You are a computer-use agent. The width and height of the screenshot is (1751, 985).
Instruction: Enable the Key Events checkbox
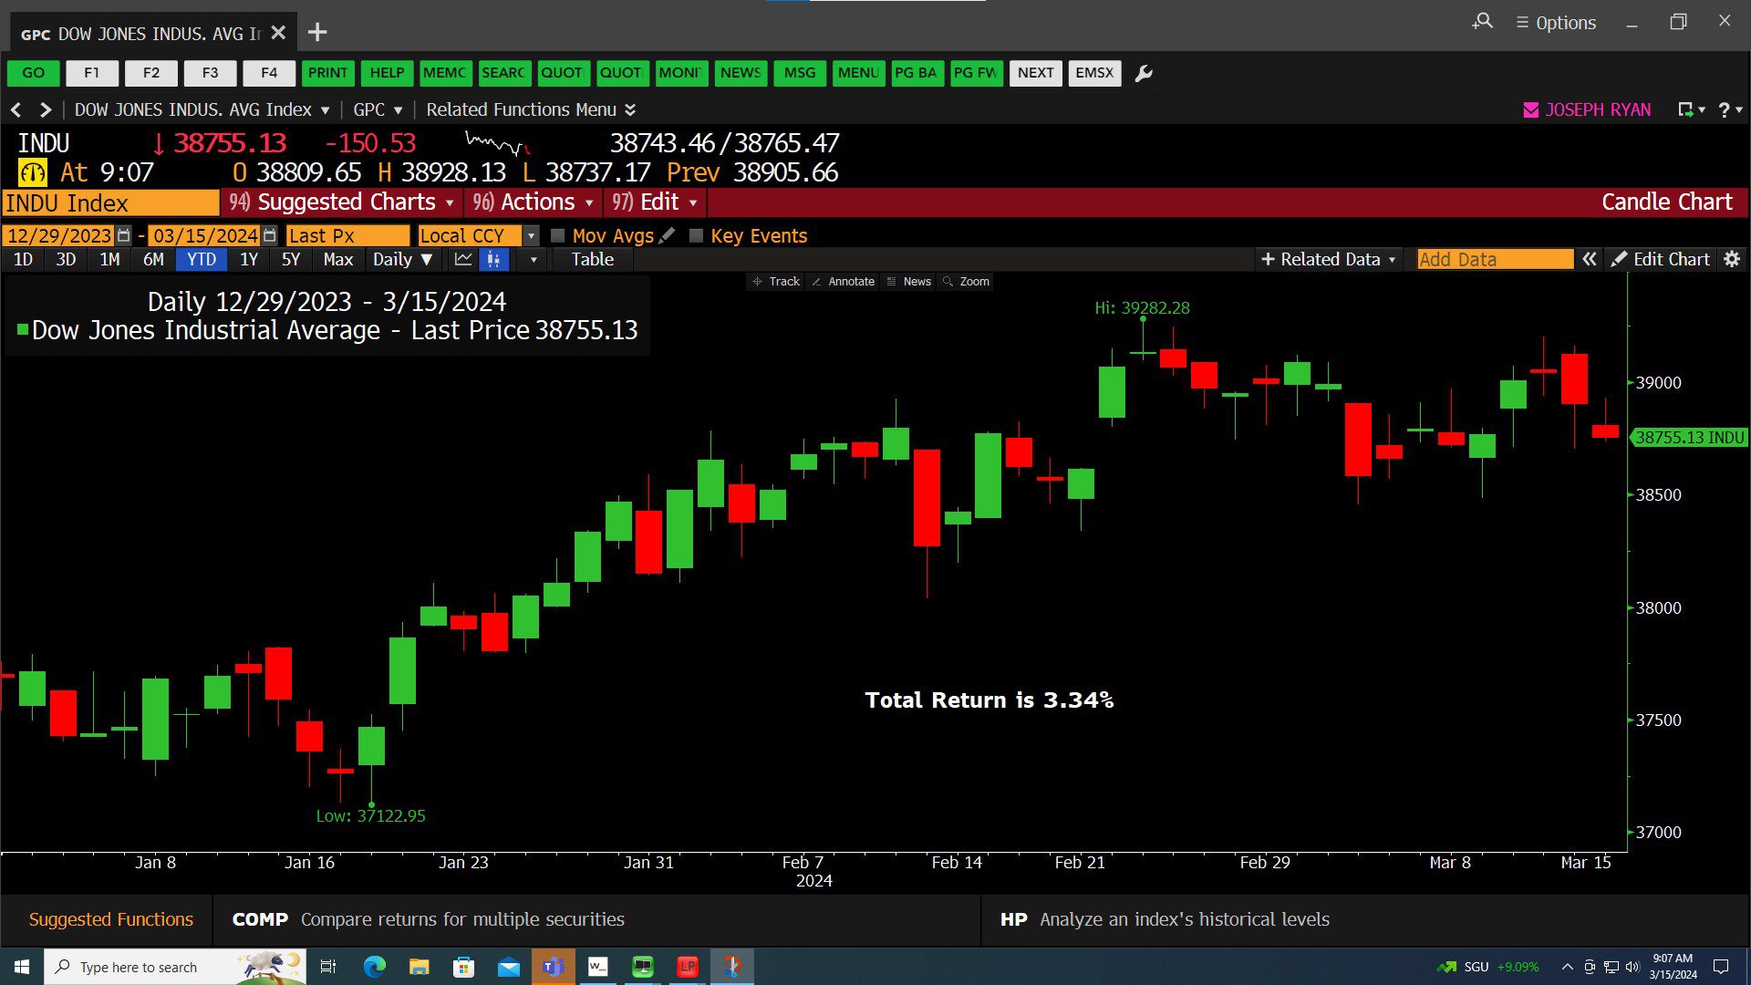coord(697,235)
